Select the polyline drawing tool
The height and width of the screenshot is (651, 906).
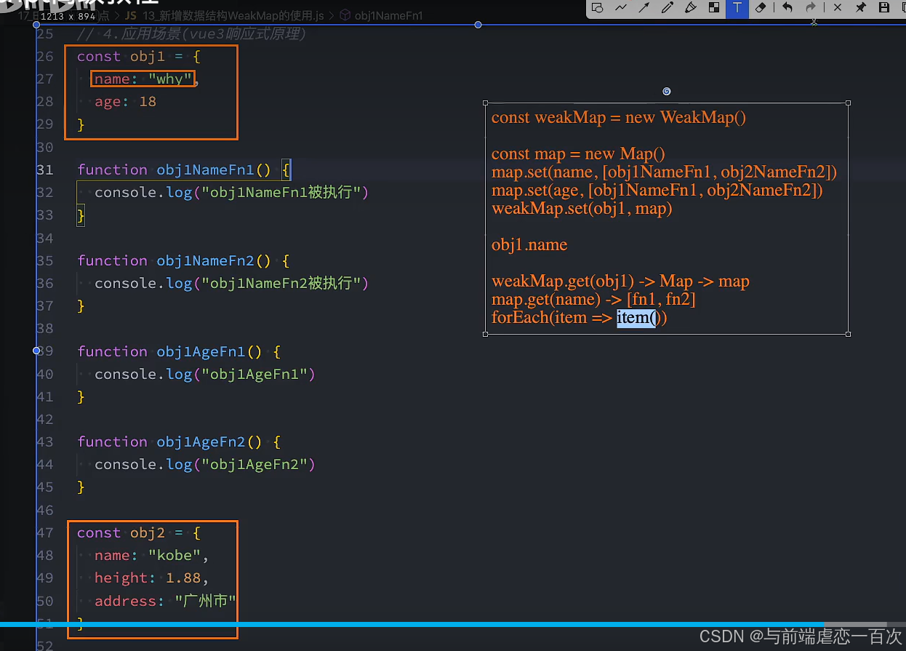[x=621, y=8]
